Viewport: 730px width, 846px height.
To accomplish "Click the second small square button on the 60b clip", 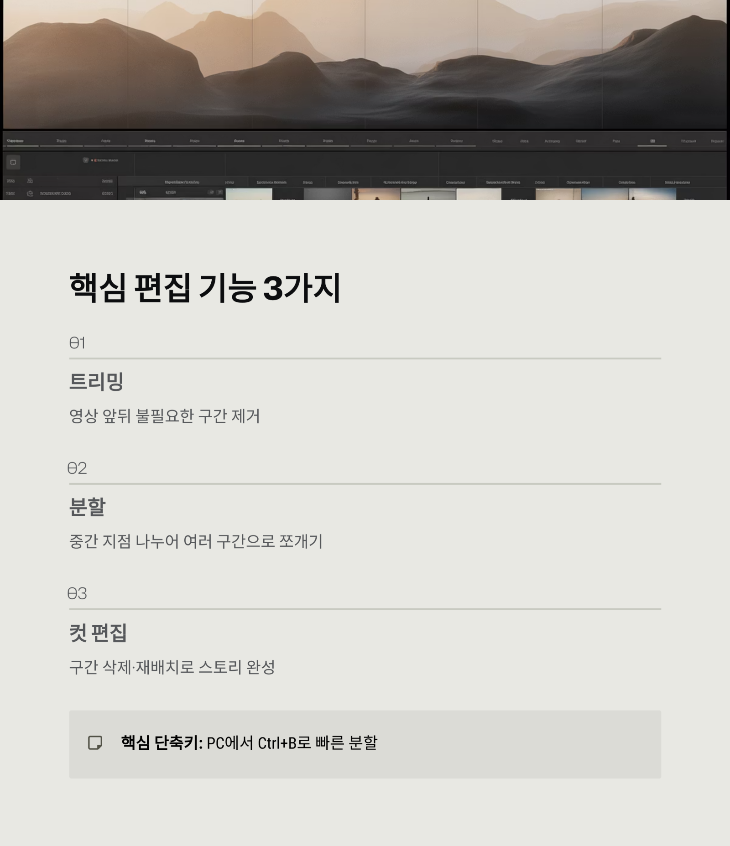I will (219, 192).
